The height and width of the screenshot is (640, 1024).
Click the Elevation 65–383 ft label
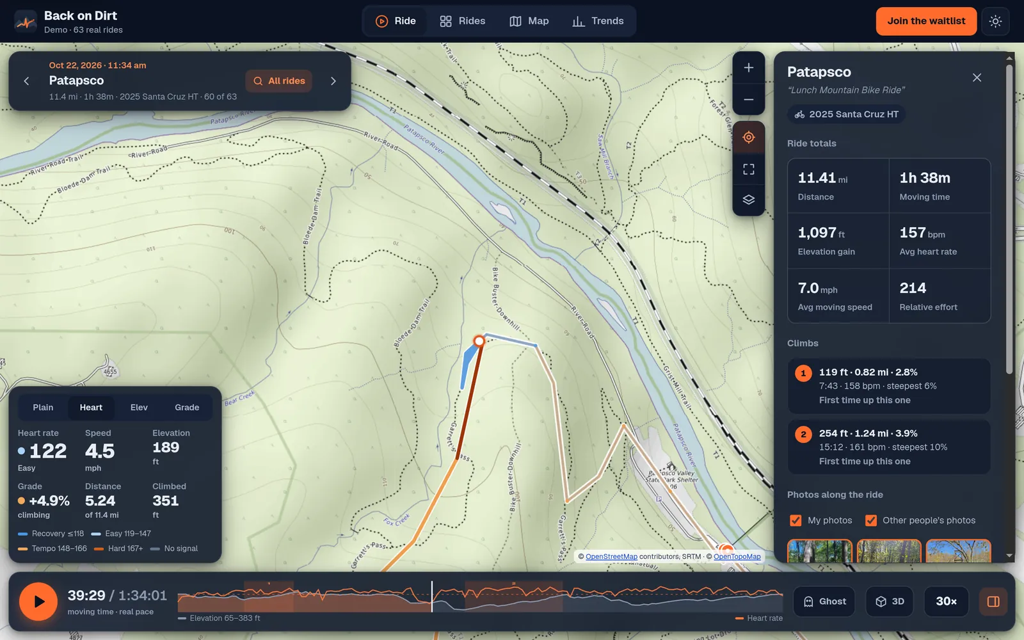tap(219, 618)
